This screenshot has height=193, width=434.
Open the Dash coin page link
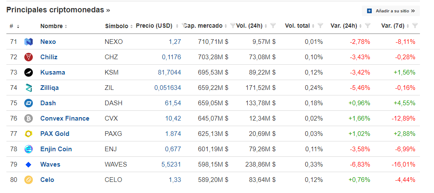tap(48, 103)
